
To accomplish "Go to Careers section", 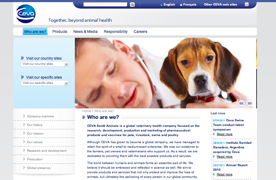I will 140,32.
